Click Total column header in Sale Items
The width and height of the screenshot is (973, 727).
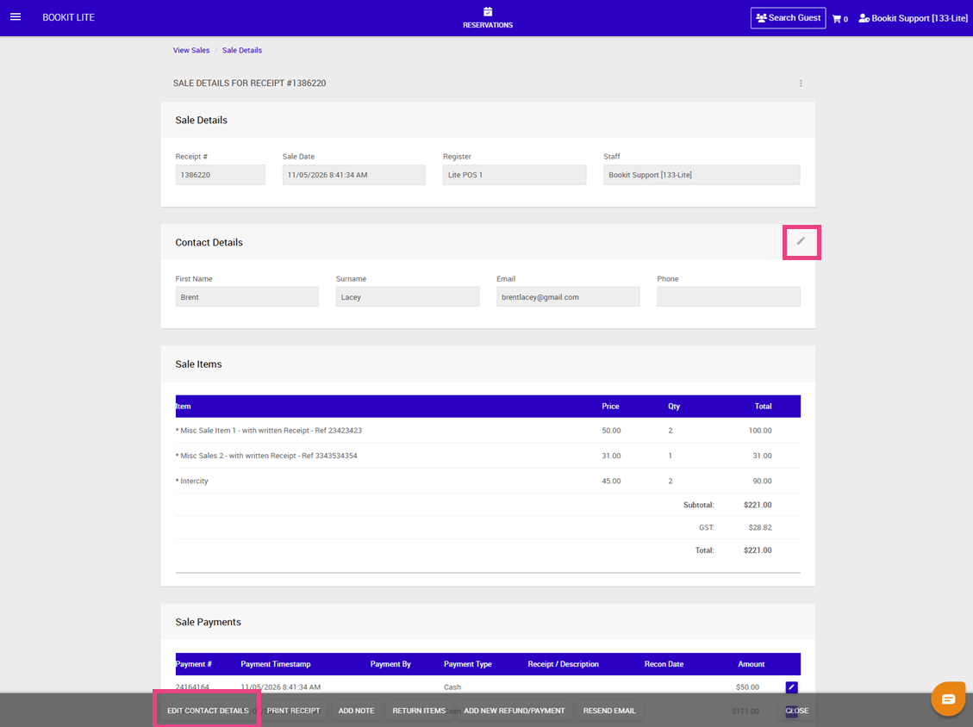(x=763, y=407)
